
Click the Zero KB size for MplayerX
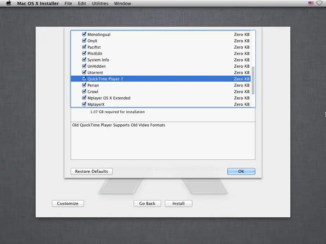(x=242, y=104)
